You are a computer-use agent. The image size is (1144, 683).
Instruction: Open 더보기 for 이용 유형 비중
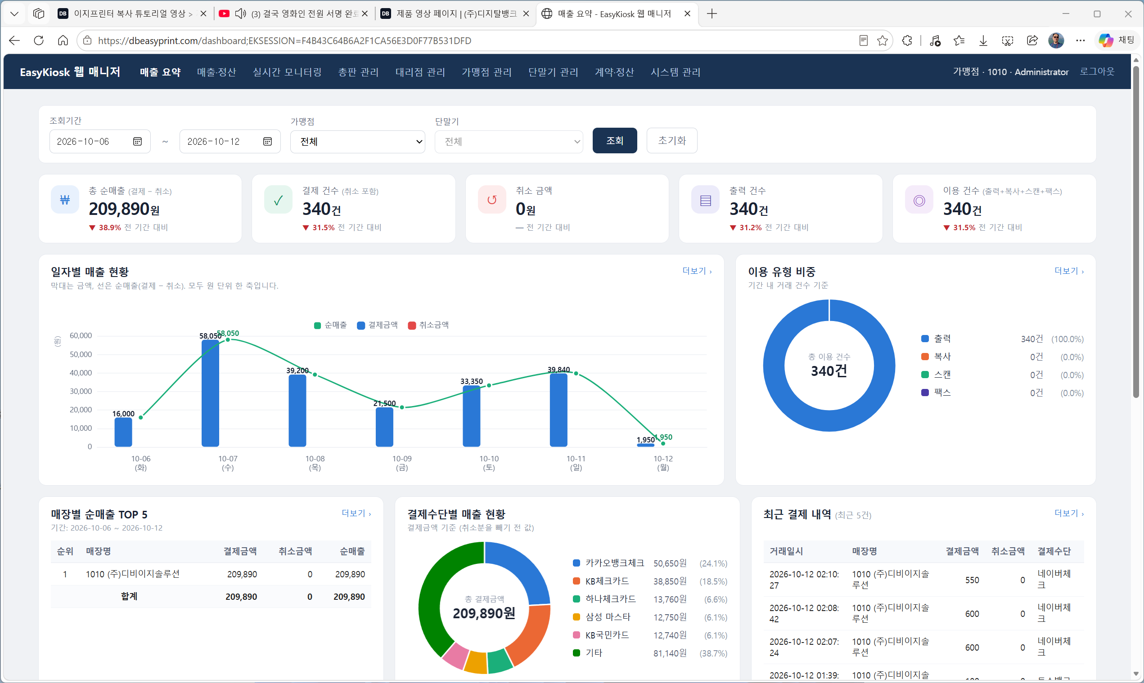[1069, 271]
